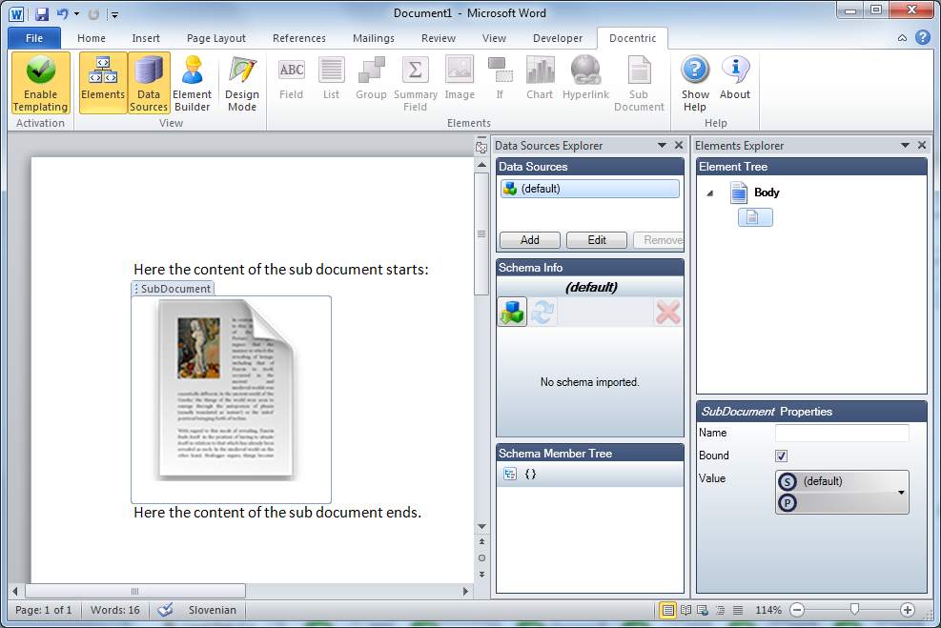941x628 pixels.
Task: Click the Remove data source button
Action: [659, 240]
